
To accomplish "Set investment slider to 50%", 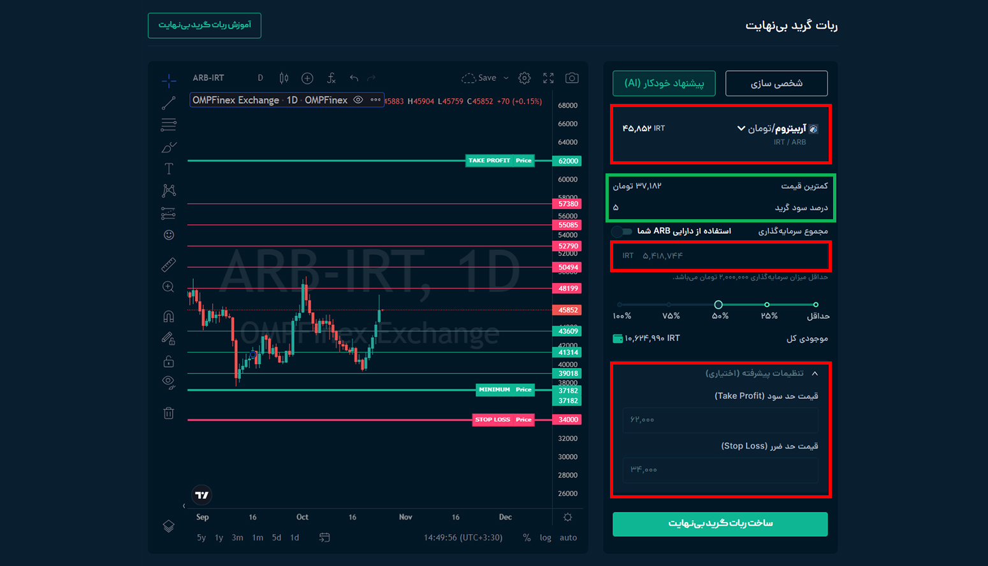I will (718, 305).
